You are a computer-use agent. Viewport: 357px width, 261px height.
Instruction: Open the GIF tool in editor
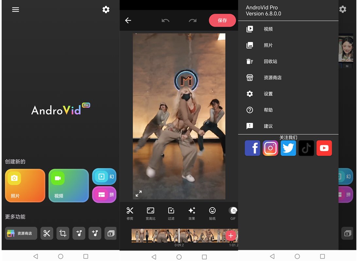(233, 213)
